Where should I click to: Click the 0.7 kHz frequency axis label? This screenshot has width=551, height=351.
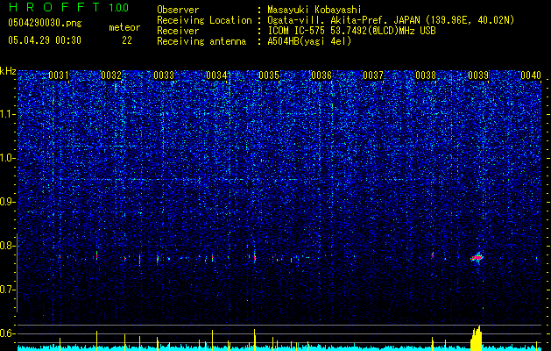[x=7, y=290]
